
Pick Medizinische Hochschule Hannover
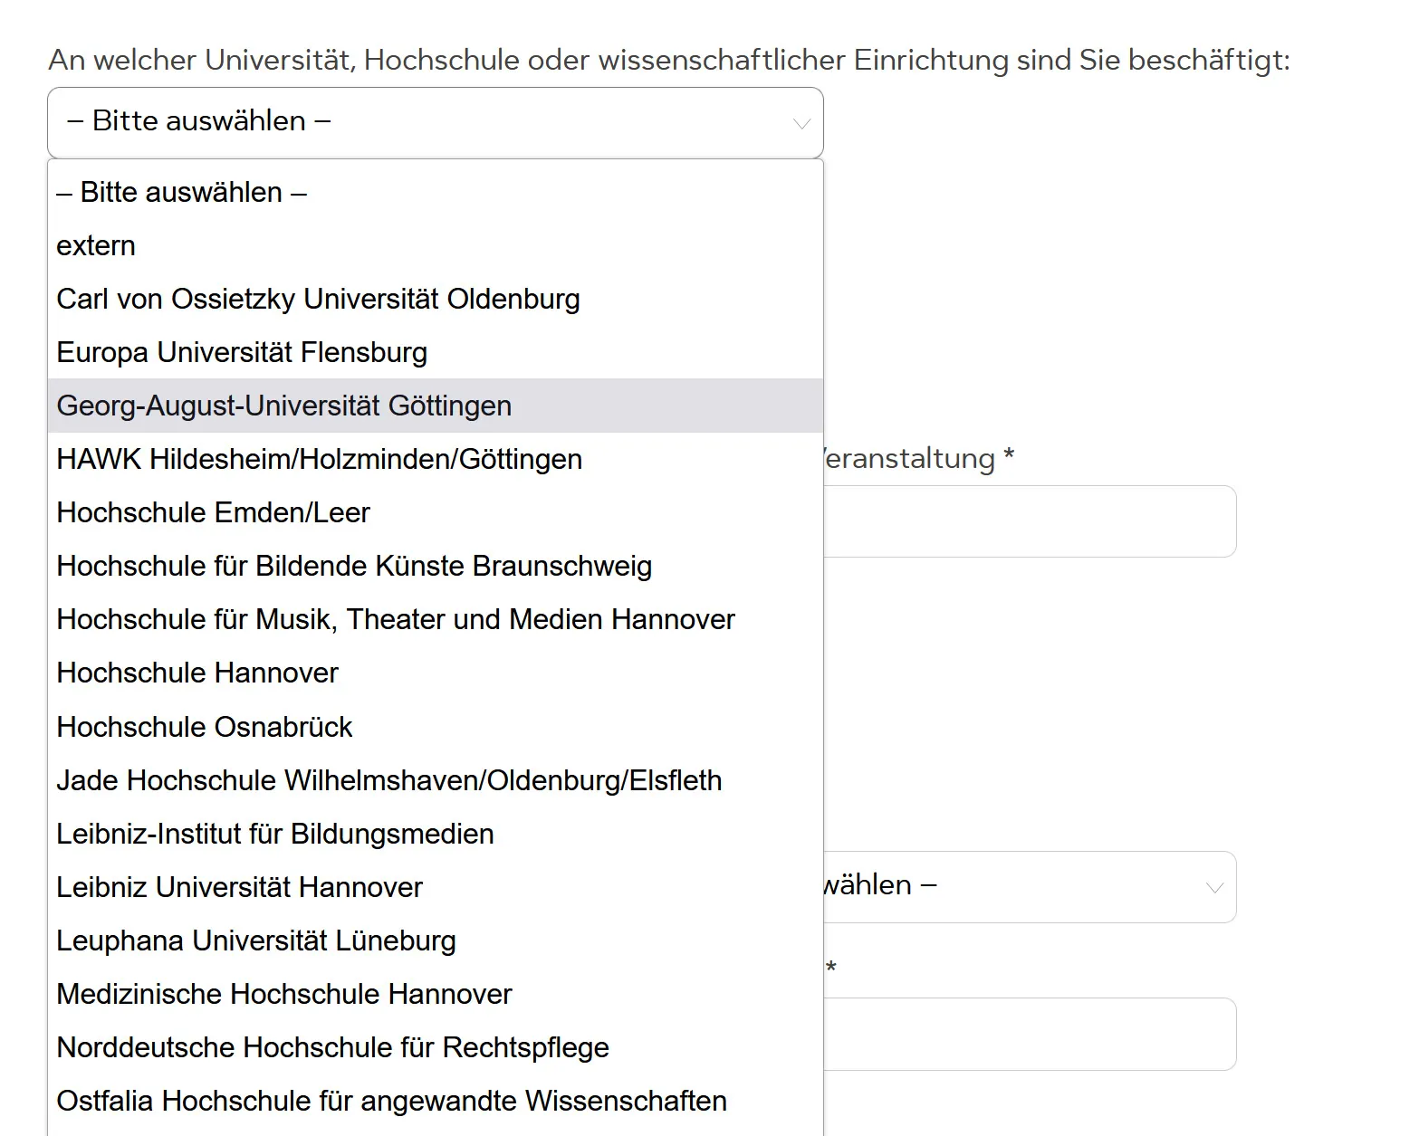pyautogui.click(x=436, y=994)
